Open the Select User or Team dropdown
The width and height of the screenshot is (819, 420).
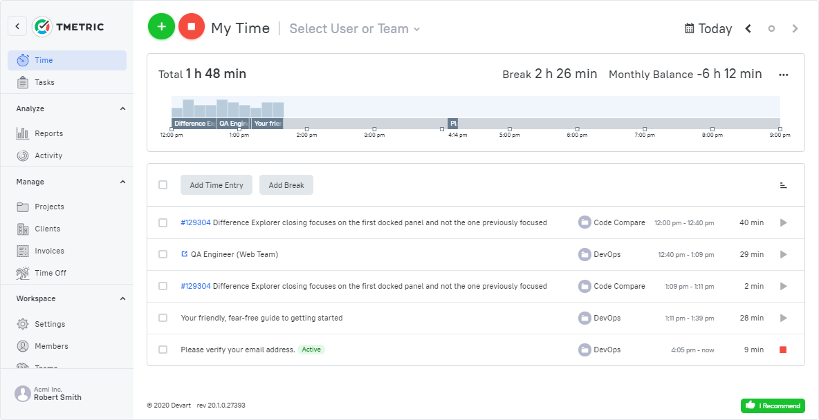click(x=353, y=29)
